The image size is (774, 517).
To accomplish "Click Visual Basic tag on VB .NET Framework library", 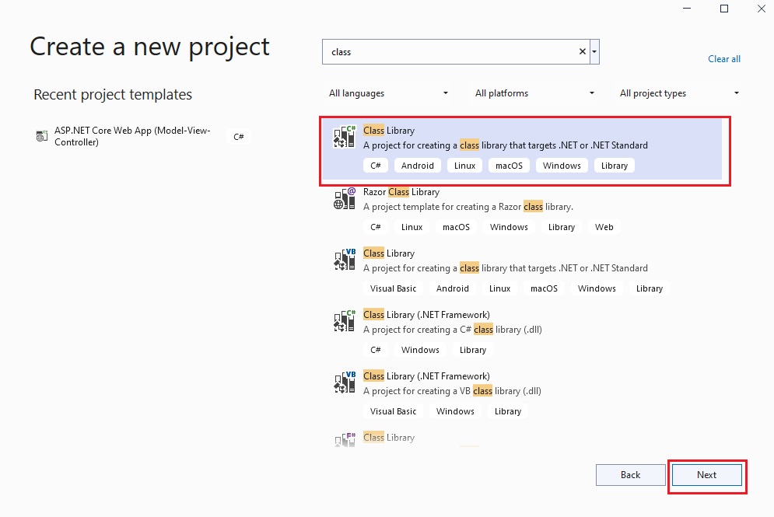I will tap(393, 411).
